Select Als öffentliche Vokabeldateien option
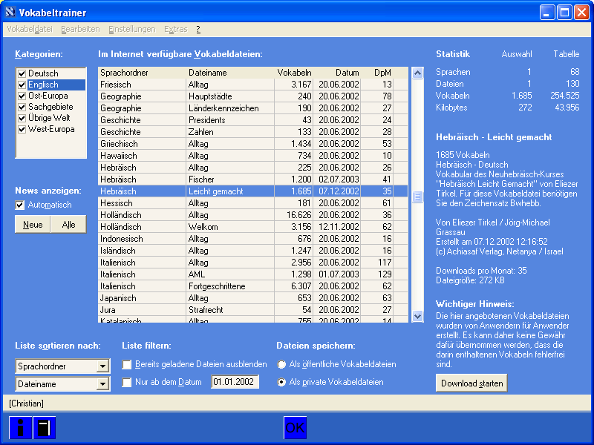This screenshot has width=594, height=445. coord(281,364)
